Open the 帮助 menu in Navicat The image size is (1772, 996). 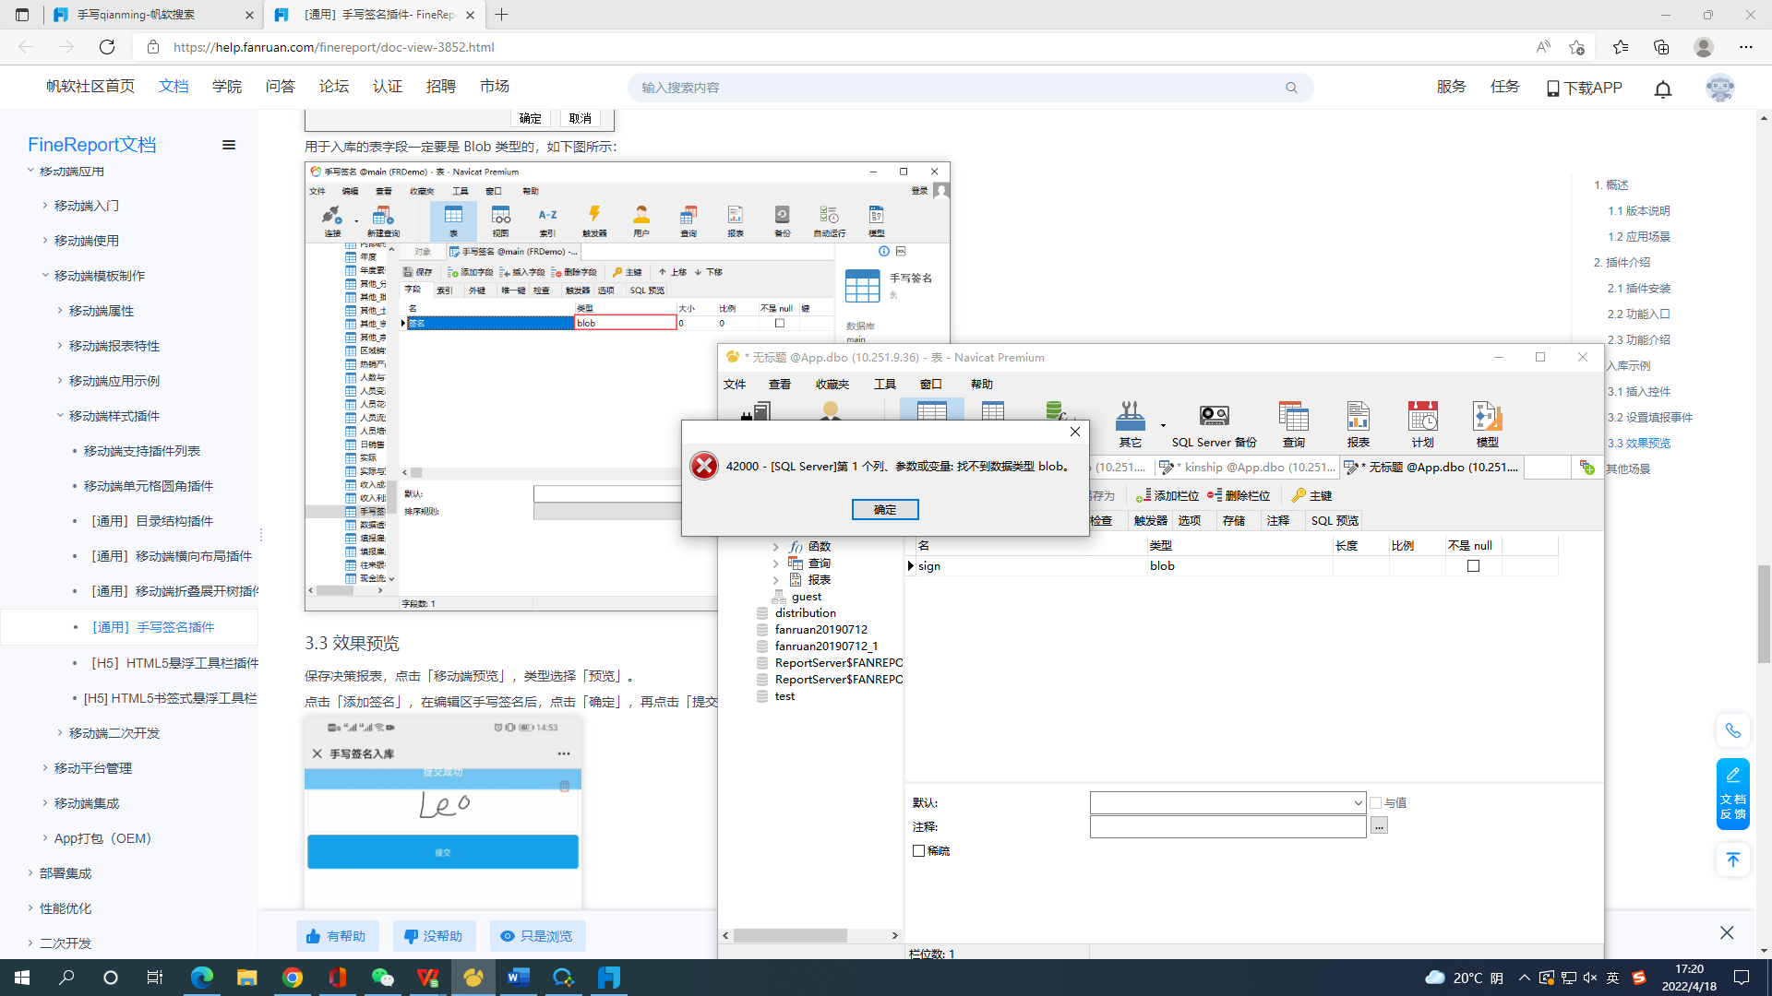pos(982,384)
